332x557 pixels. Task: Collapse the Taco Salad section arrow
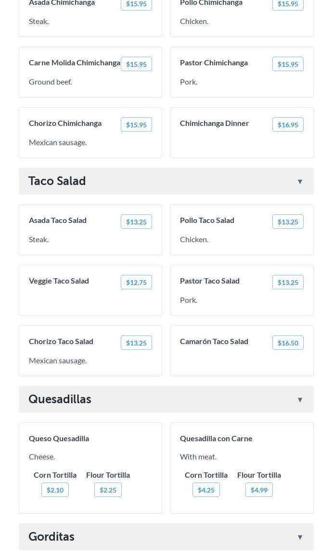click(300, 182)
